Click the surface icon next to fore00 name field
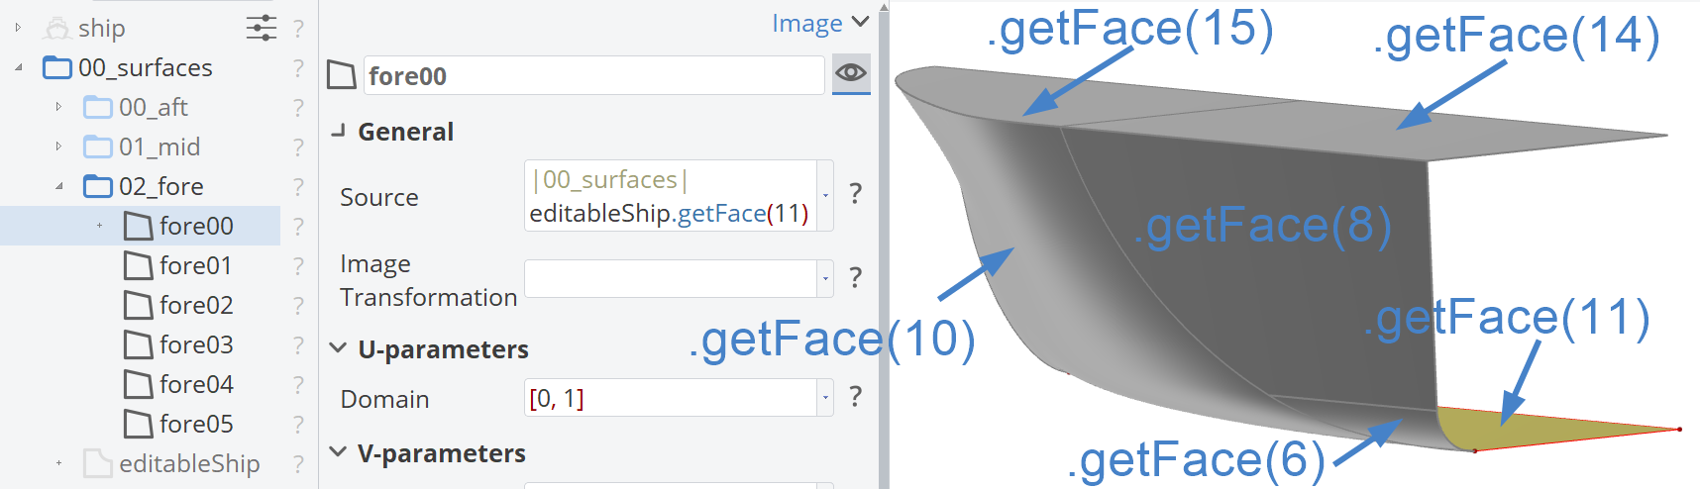The height and width of the screenshot is (489, 1700). pos(342,75)
